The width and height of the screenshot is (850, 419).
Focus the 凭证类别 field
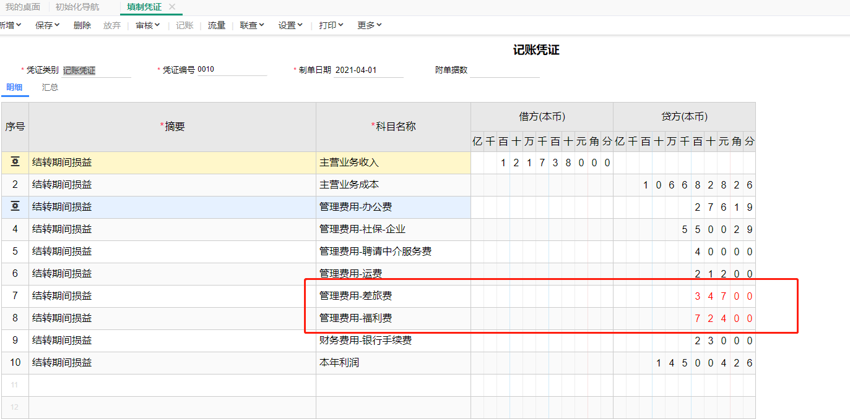point(97,70)
